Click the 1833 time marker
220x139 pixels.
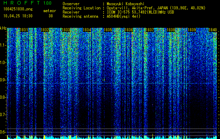tap(66, 30)
